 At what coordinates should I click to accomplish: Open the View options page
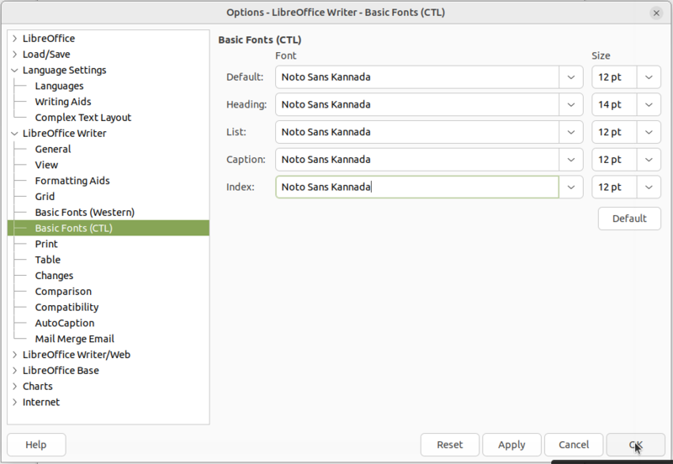pyautogui.click(x=46, y=165)
